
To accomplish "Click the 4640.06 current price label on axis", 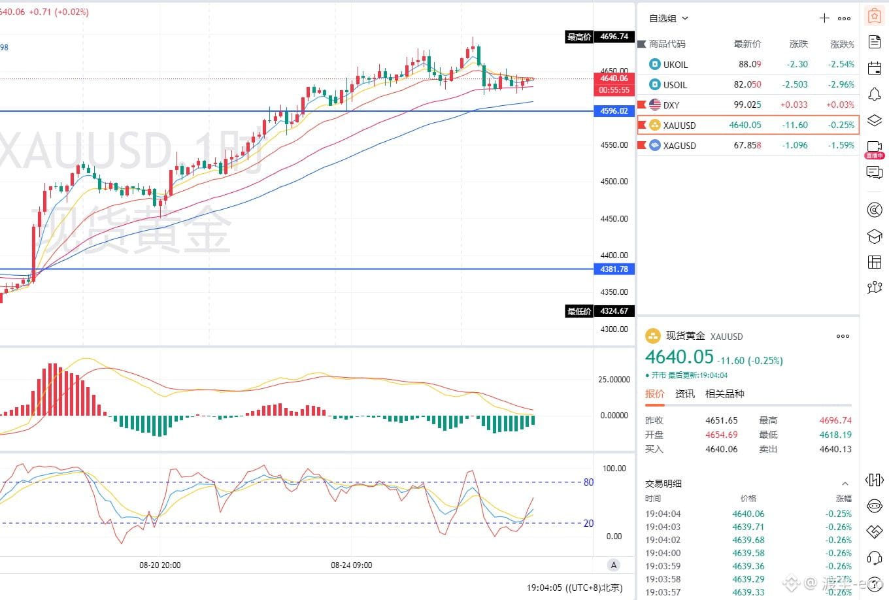I will (613, 78).
